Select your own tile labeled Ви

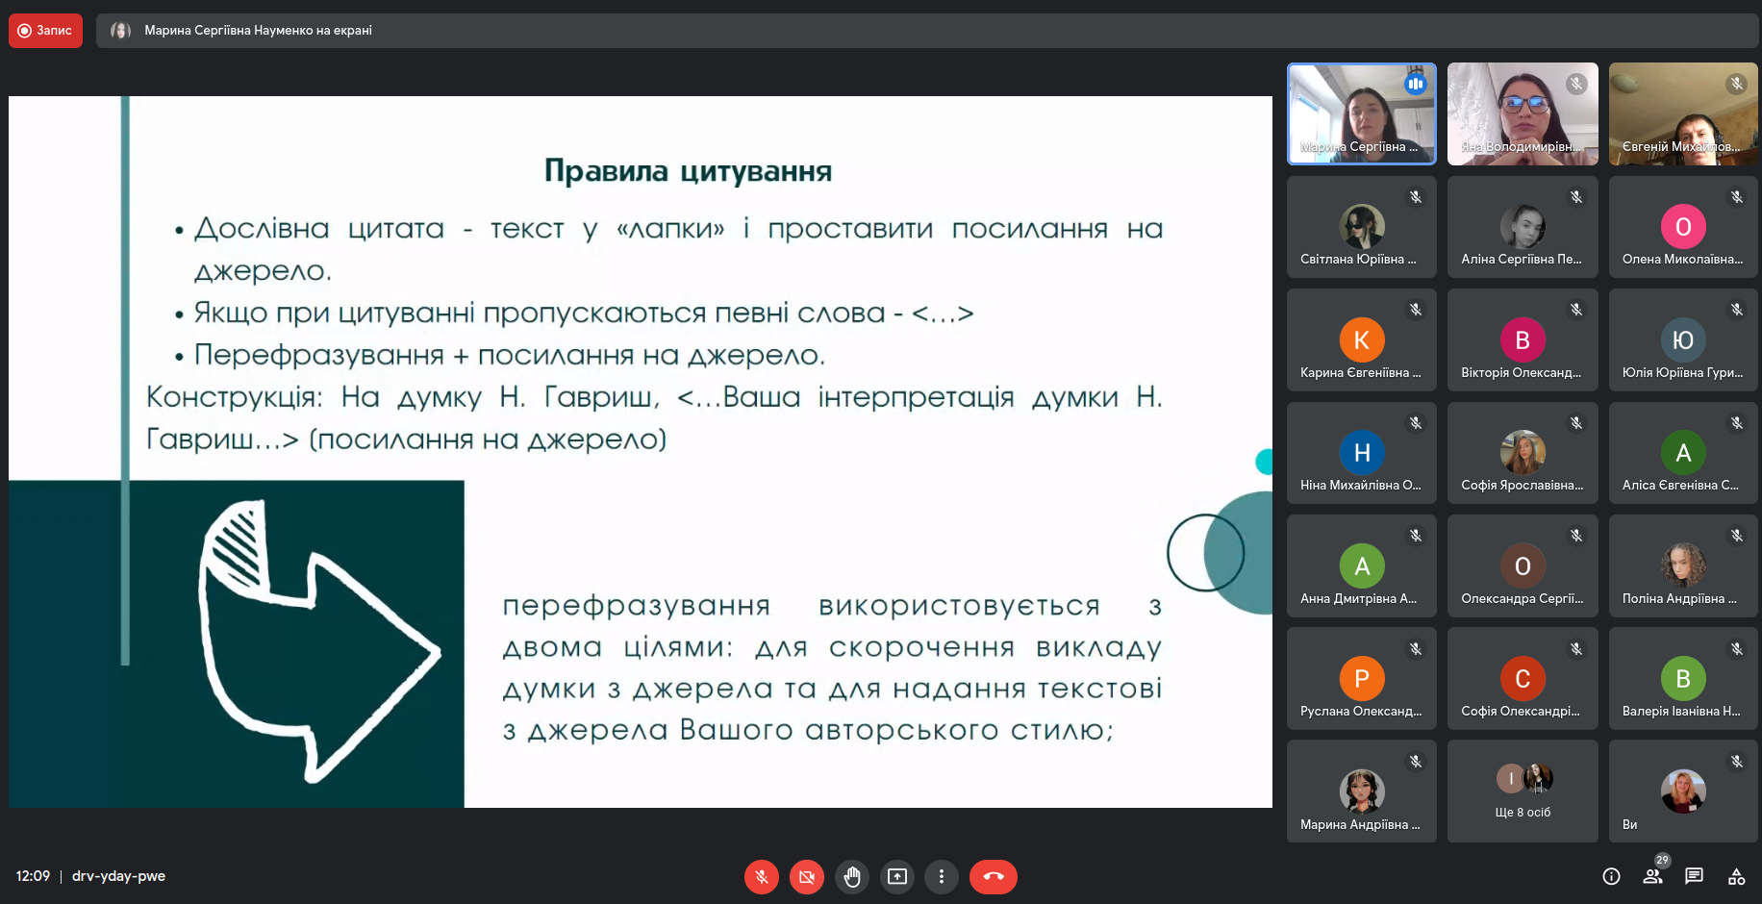(1682, 791)
